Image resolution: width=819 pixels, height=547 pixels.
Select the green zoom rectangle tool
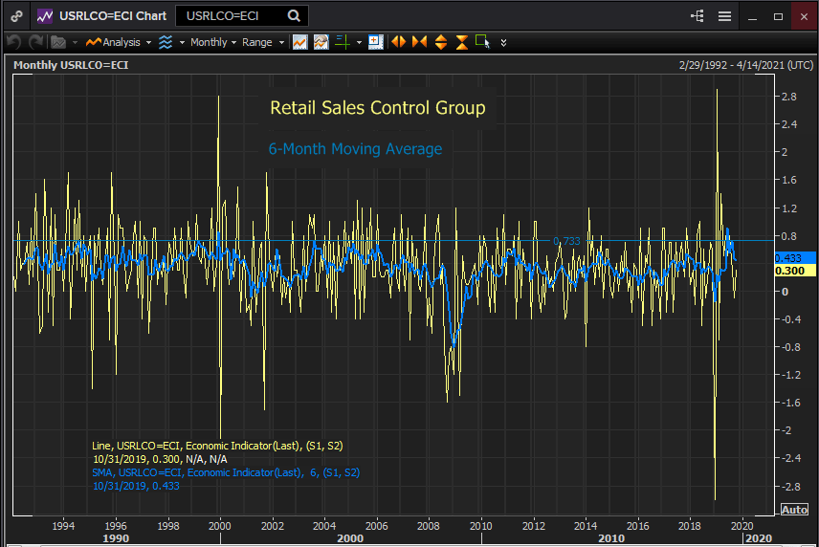pos(482,42)
